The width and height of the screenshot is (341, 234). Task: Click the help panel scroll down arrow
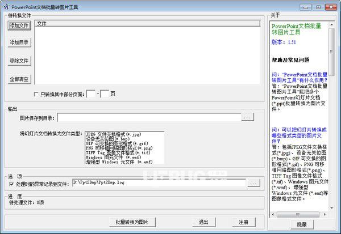tap(331, 208)
